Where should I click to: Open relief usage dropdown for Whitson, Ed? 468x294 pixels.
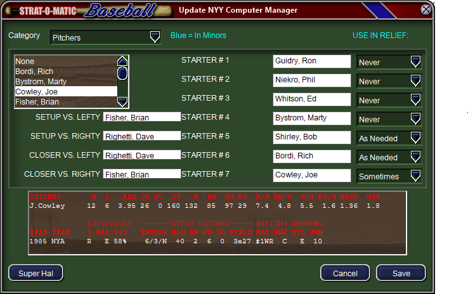coord(389,100)
